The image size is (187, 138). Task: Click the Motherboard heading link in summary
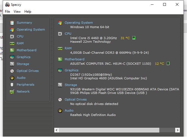75,59
